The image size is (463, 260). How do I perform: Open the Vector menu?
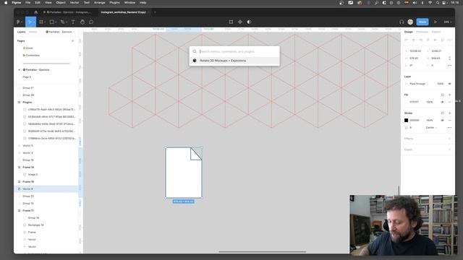click(75, 3)
